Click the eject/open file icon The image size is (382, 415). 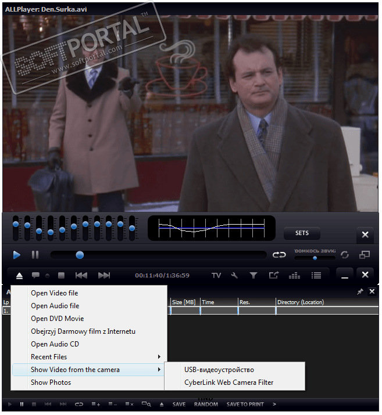19,277
